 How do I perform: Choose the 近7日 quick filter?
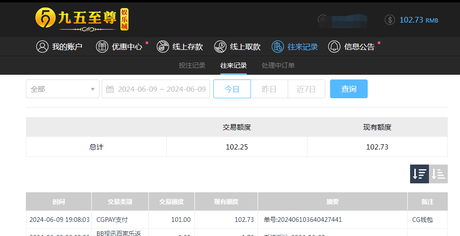(x=306, y=89)
